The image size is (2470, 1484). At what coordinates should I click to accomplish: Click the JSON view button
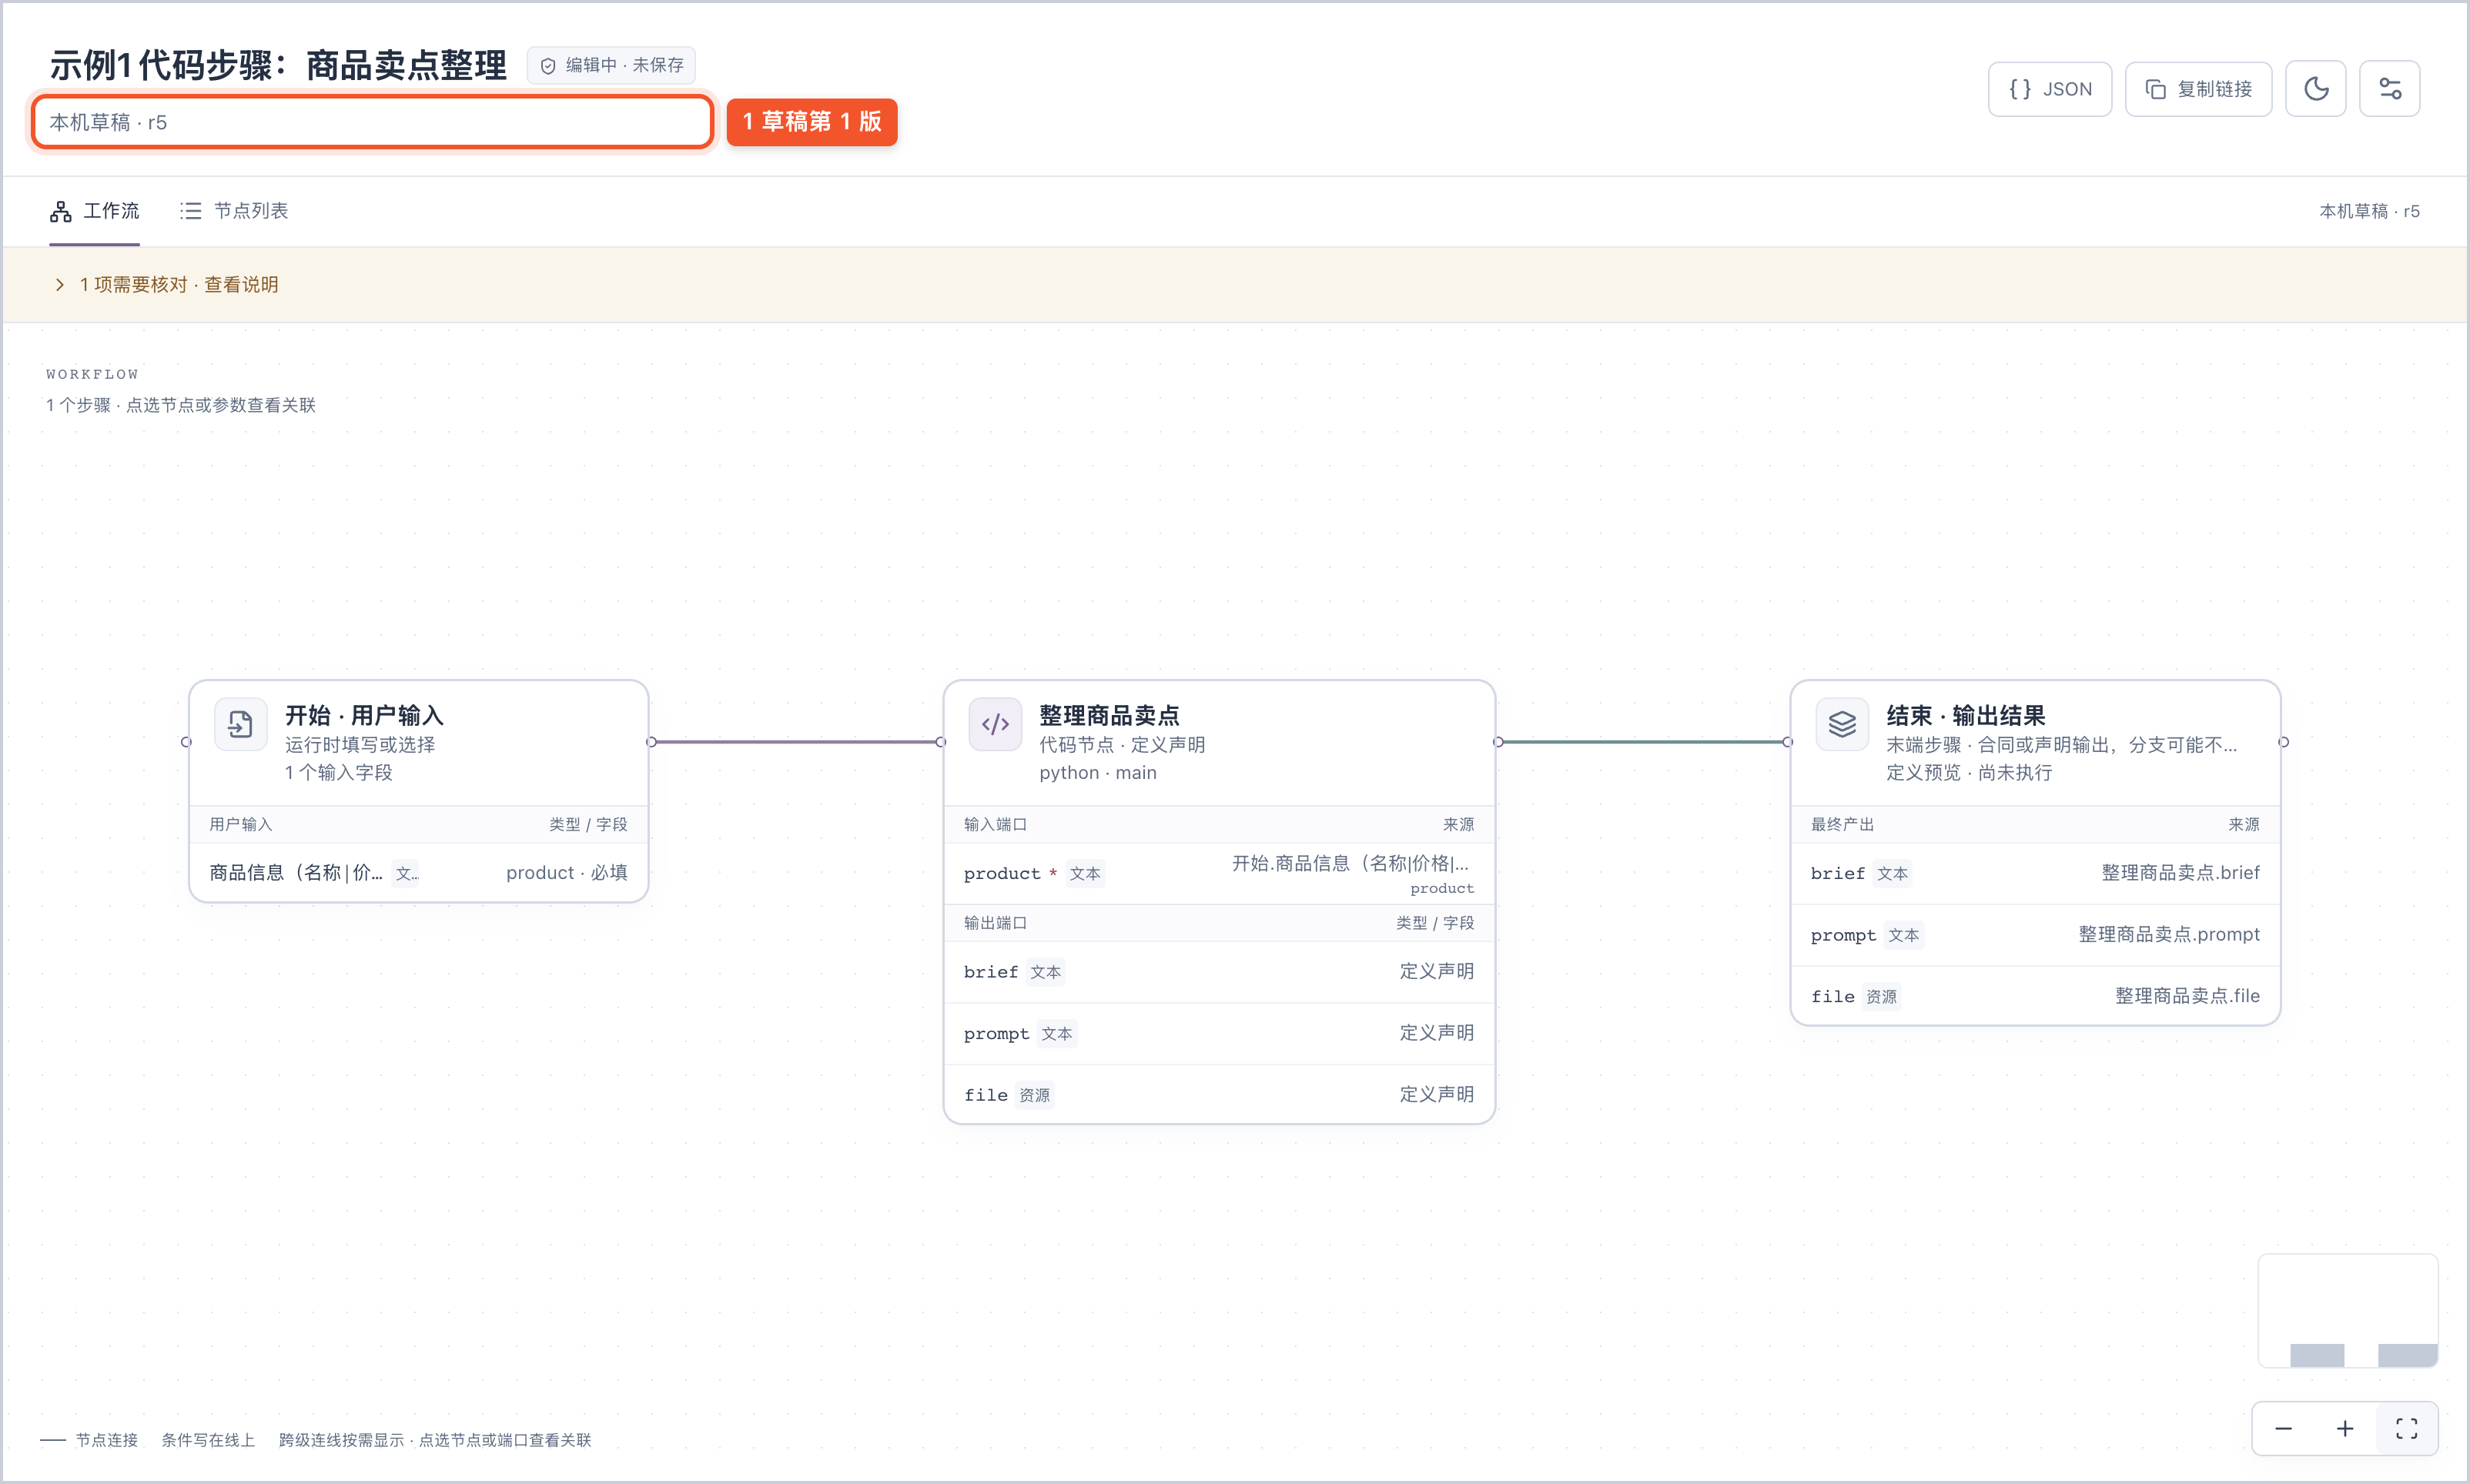tap(2049, 89)
